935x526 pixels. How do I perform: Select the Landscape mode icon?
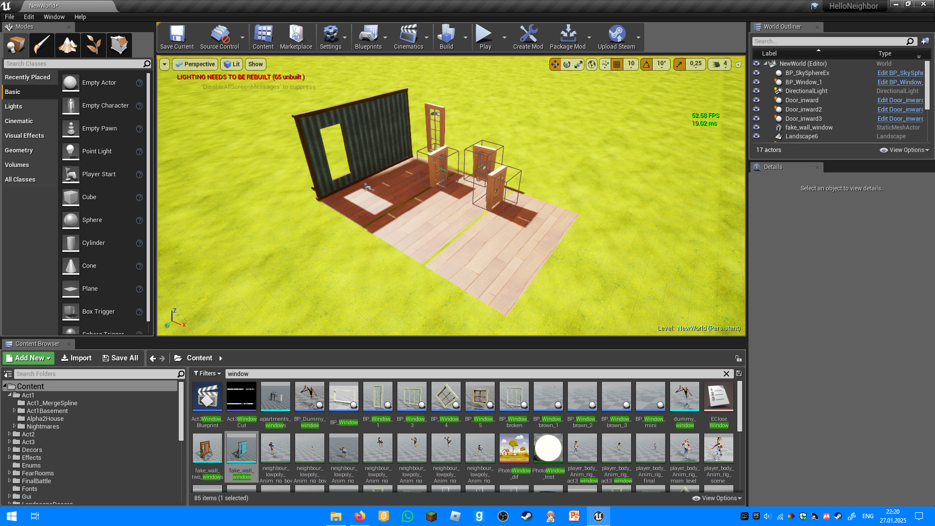(x=68, y=45)
